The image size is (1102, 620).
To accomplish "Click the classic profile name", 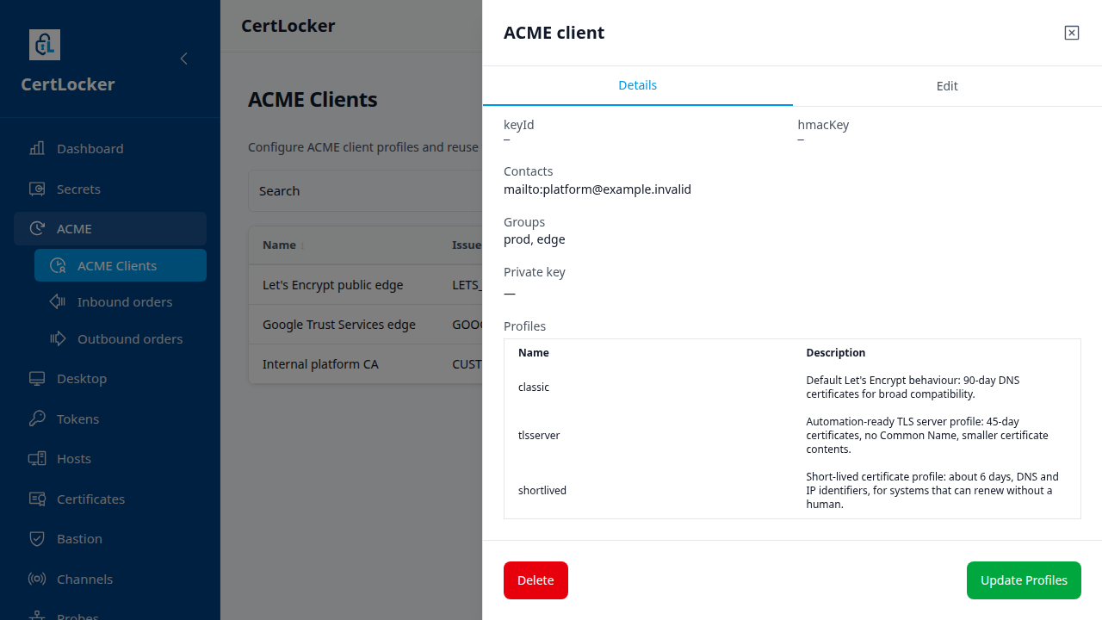I will pyautogui.click(x=534, y=387).
